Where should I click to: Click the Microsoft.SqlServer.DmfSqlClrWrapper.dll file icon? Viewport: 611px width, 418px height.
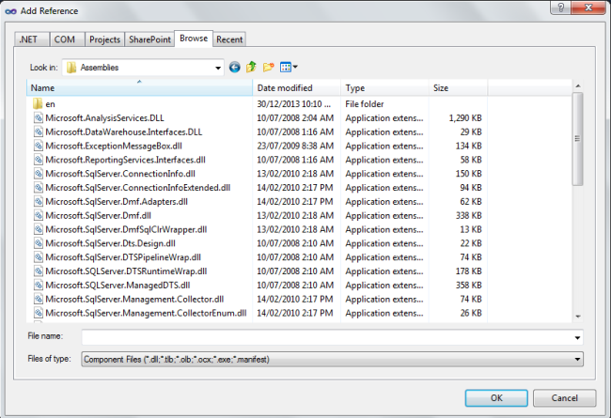point(39,229)
